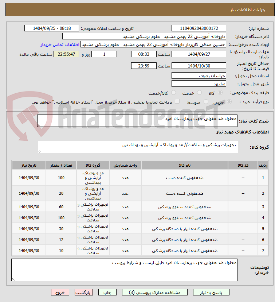Select 'جزیی' purchase type radio

click(229, 102)
